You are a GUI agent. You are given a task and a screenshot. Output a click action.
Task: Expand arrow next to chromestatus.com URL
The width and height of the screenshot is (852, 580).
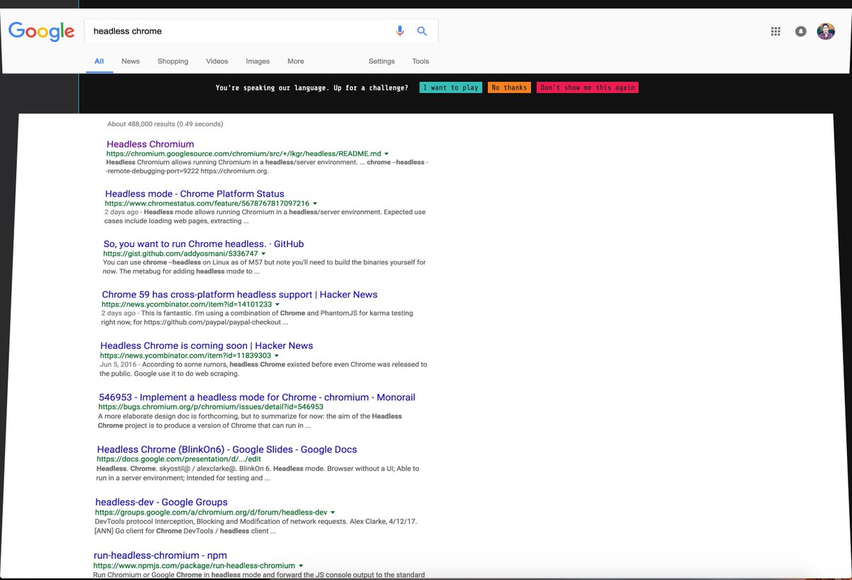click(x=315, y=204)
